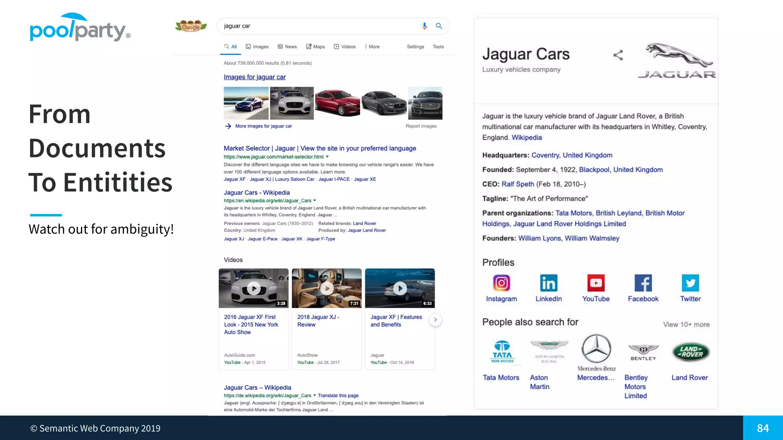
Task: Open Jaguar Cars – Wikipedia German result
Action: click(257, 387)
